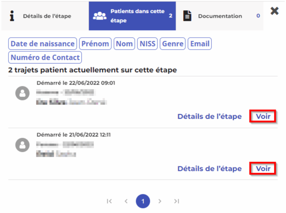
Task: Go to the first page of results
Action: (109, 201)
